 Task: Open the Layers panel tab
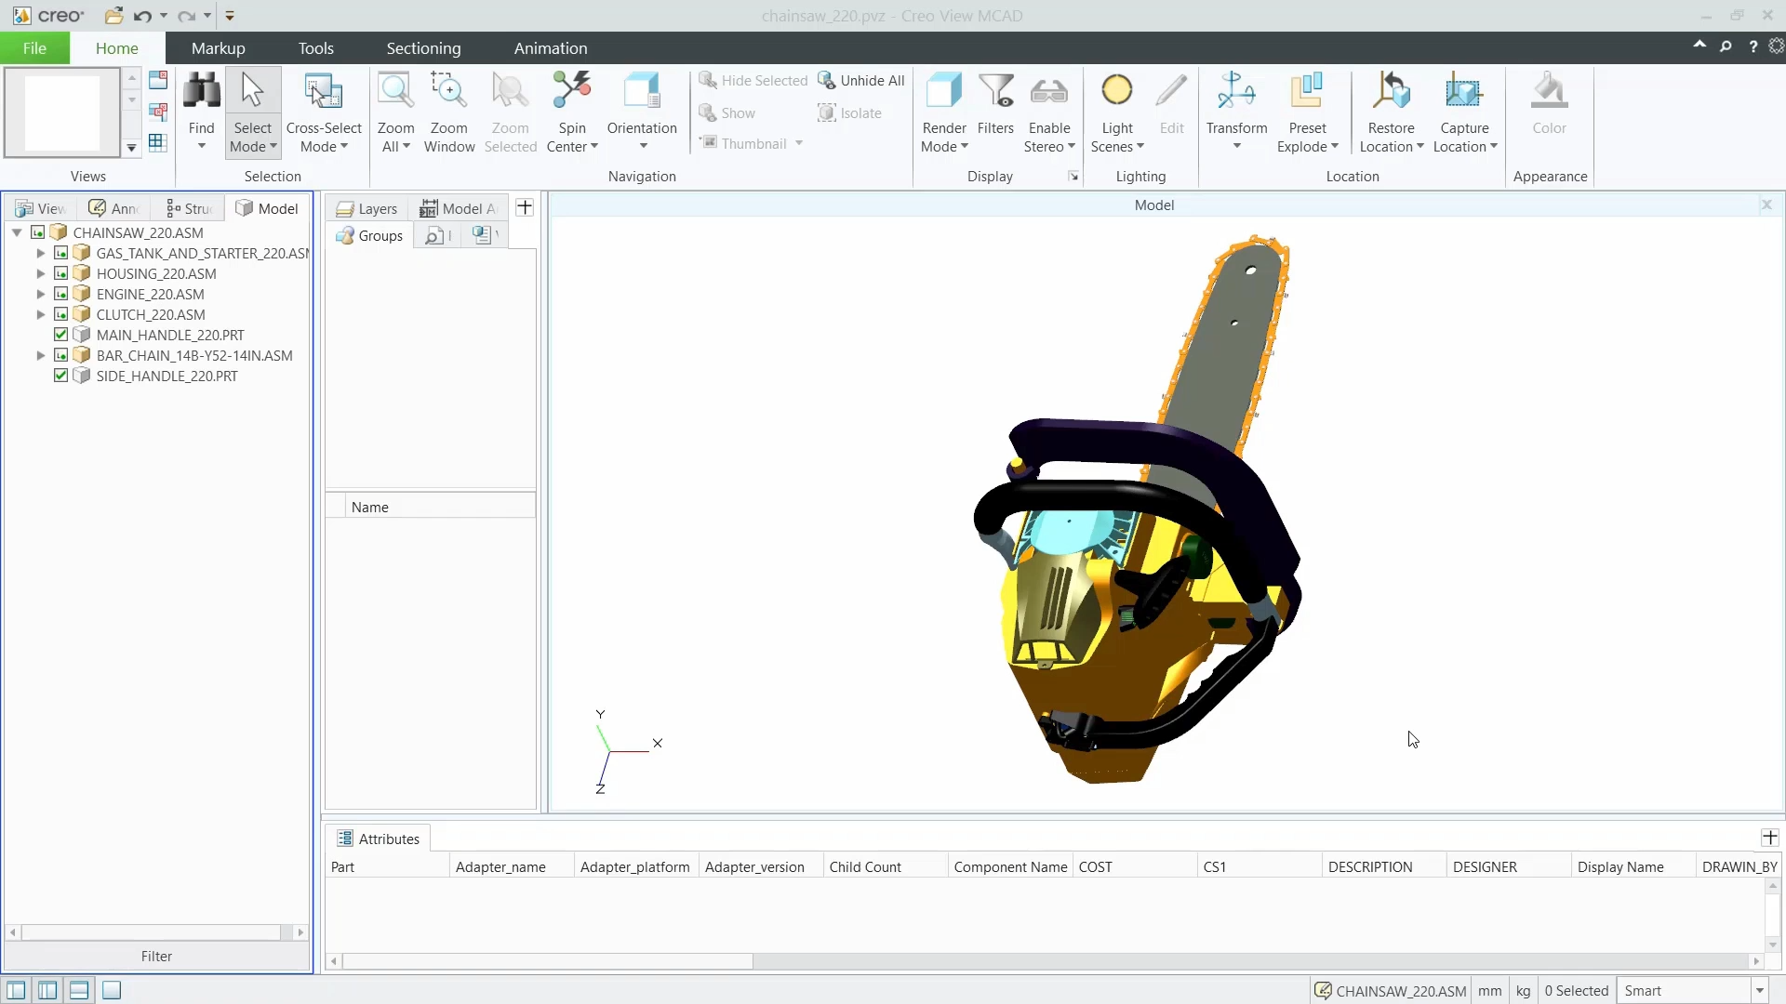367,208
